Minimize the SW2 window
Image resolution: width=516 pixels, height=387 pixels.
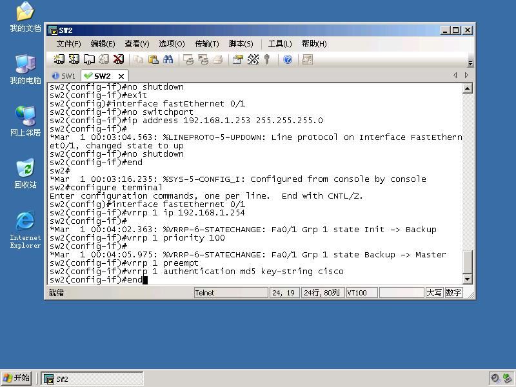point(445,30)
